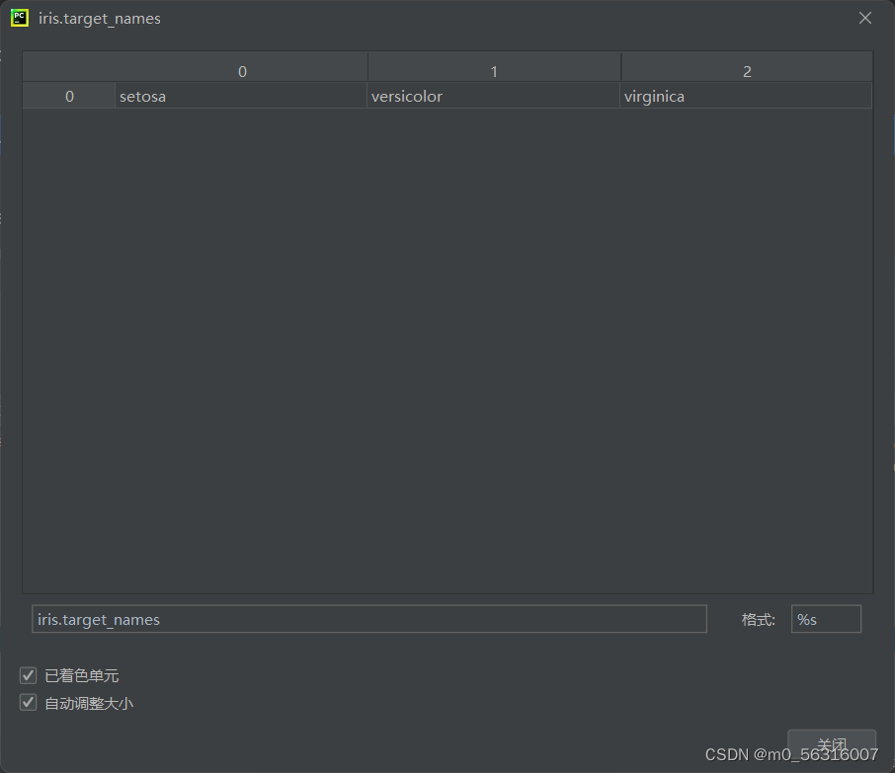Toggle colored cells by clicking its label text
The image size is (895, 773).
click(x=81, y=675)
